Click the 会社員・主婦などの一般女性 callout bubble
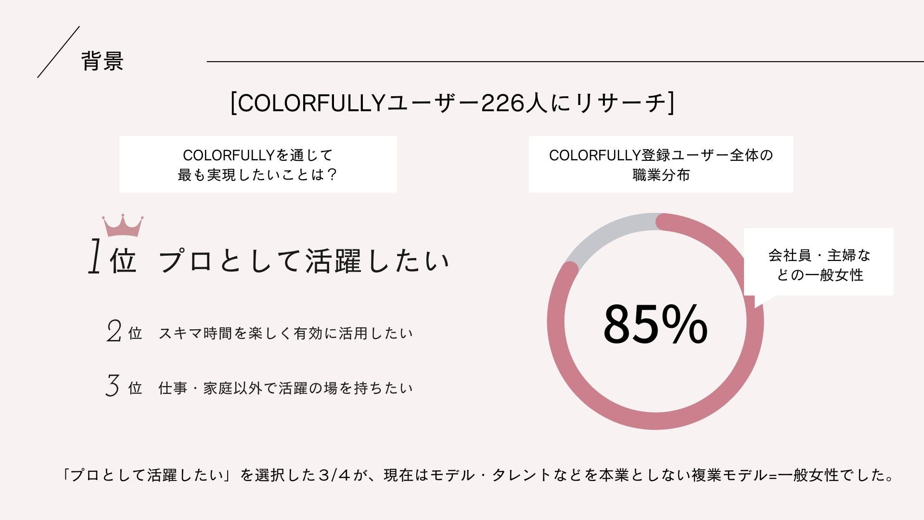Image resolution: width=924 pixels, height=520 pixels. coord(819,265)
